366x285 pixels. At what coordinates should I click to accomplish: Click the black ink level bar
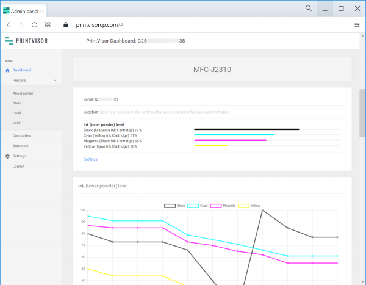(x=246, y=129)
